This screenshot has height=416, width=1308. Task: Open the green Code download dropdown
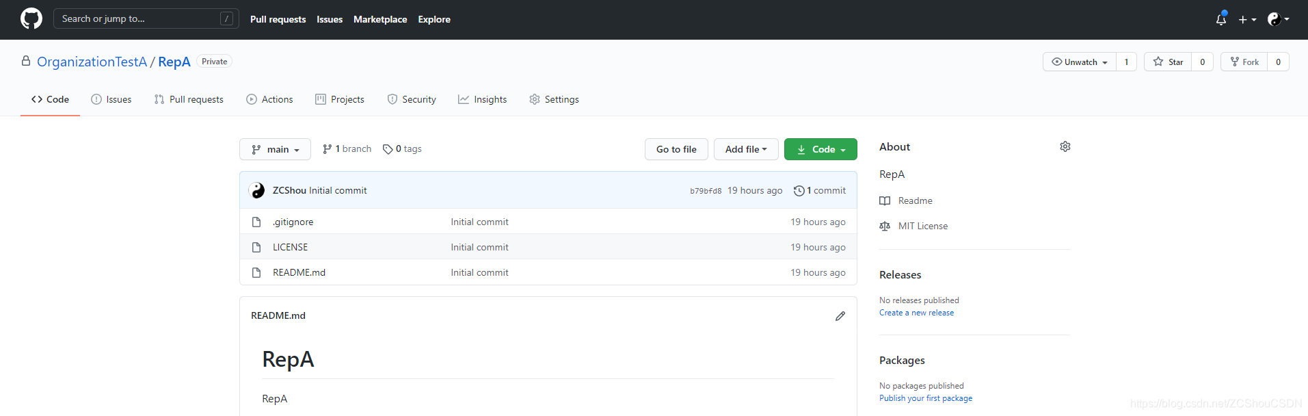(820, 149)
